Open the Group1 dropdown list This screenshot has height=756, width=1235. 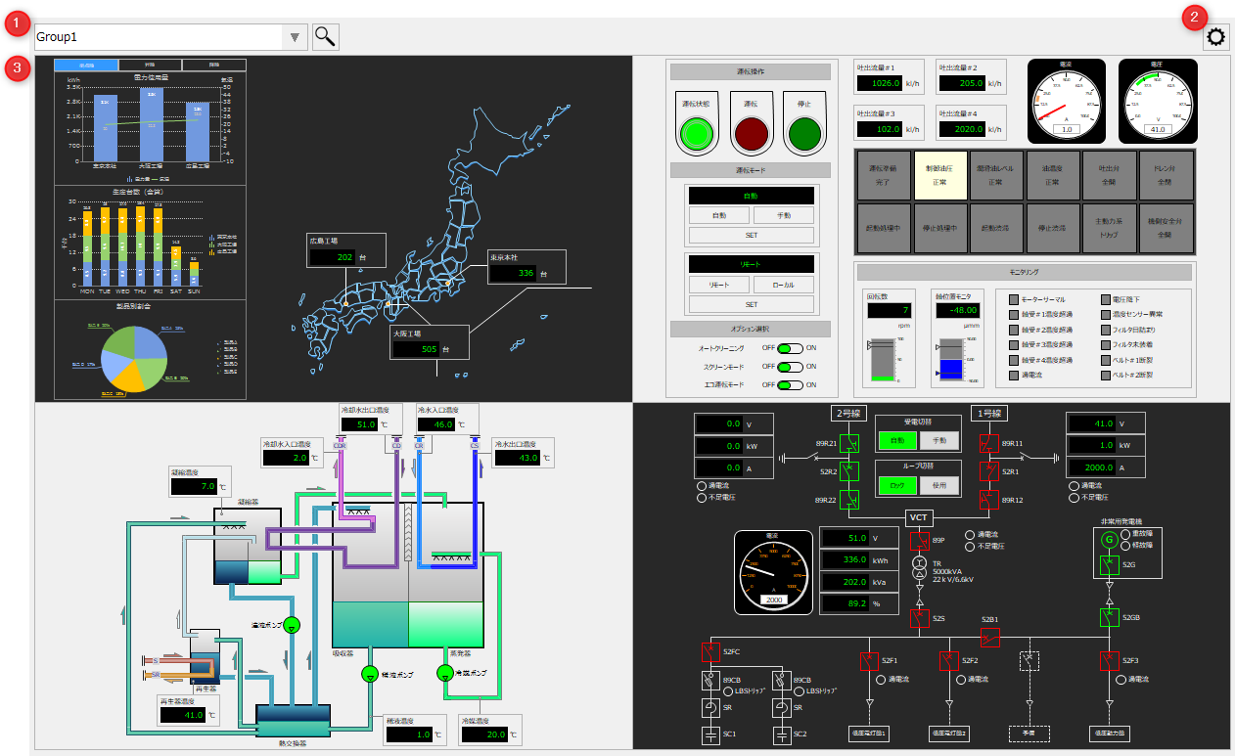[294, 37]
